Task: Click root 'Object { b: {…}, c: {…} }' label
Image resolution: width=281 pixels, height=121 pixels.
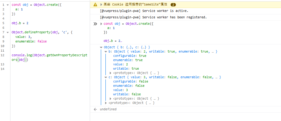Action: 127,47
